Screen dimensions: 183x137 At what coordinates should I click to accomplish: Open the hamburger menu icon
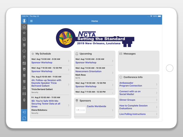[31, 21]
